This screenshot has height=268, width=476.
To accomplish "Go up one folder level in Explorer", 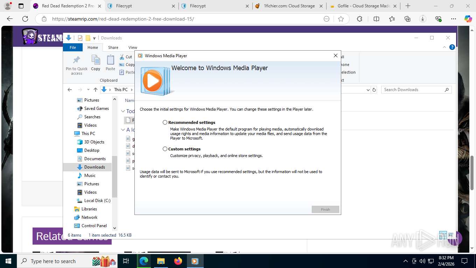I will (96, 90).
